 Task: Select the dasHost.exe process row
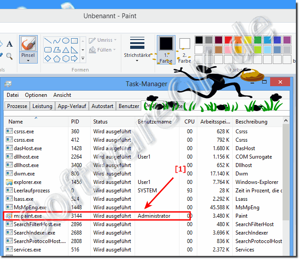143,148
